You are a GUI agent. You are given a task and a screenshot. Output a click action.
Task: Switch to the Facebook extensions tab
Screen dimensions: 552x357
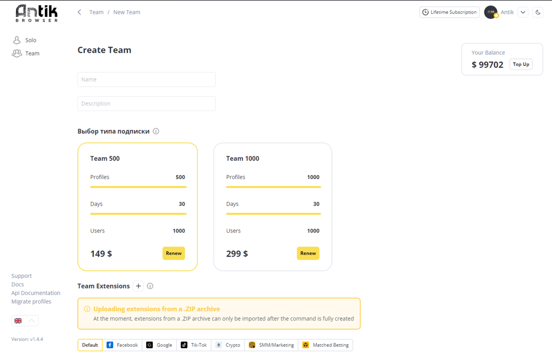122,345
